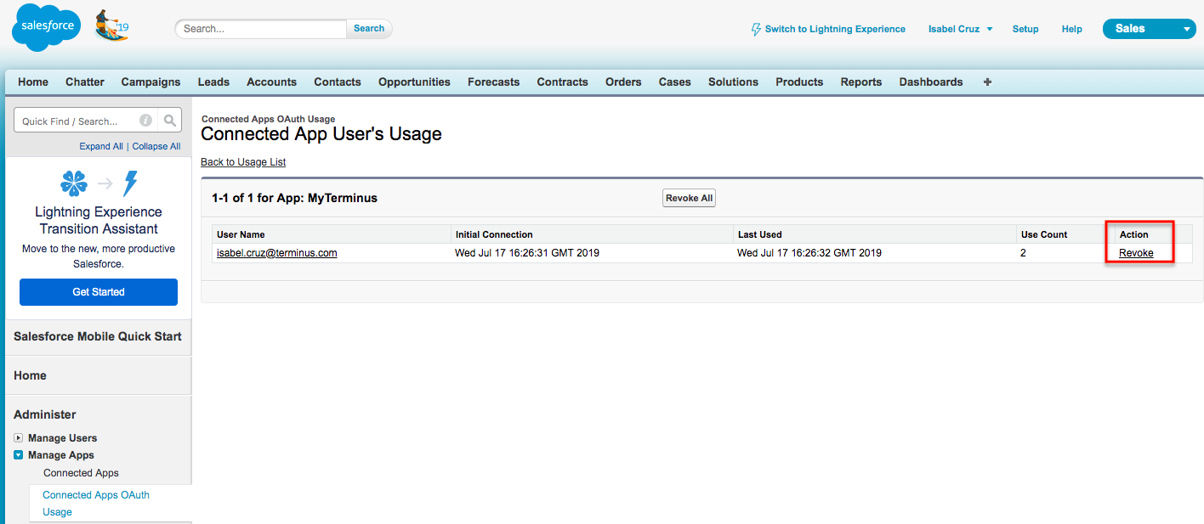Click the plus icon for all tabs
This screenshot has height=524, width=1204.
(x=987, y=82)
